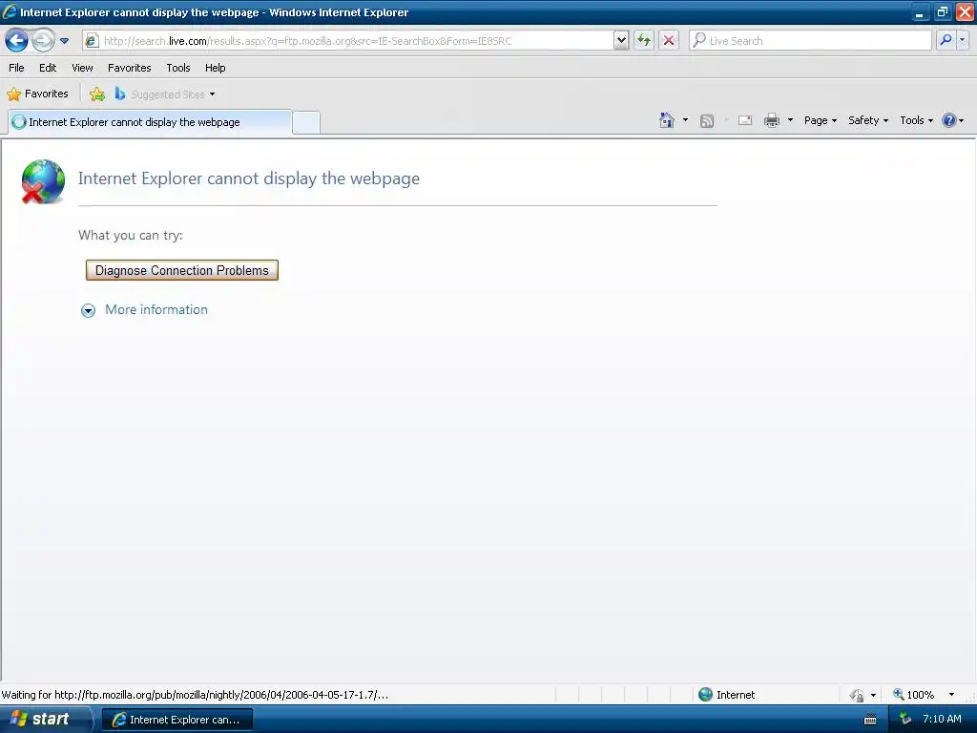
Task: Click the RSS feeds icon
Action: pyautogui.click(x=707, y=121)
